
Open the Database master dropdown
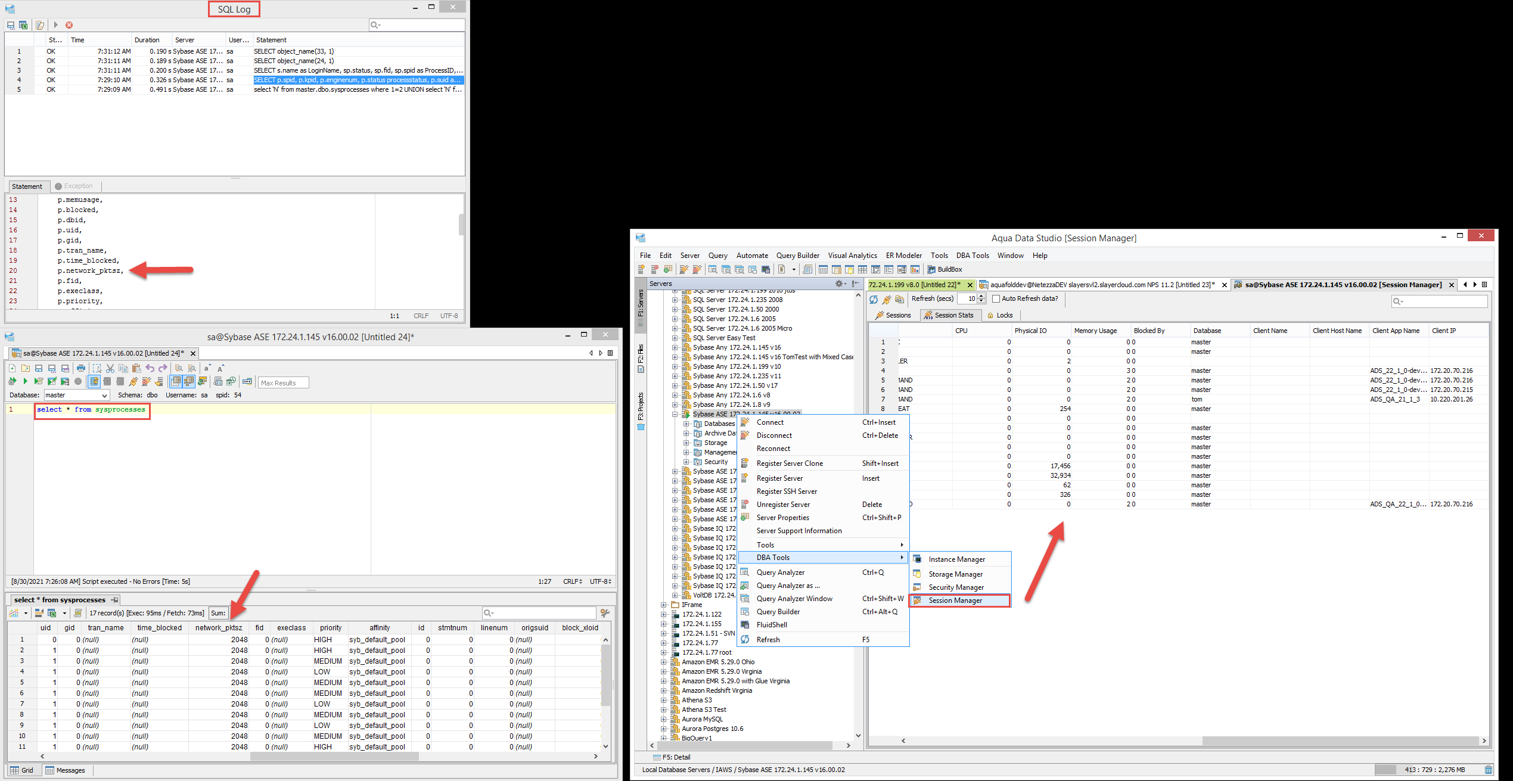104,395
